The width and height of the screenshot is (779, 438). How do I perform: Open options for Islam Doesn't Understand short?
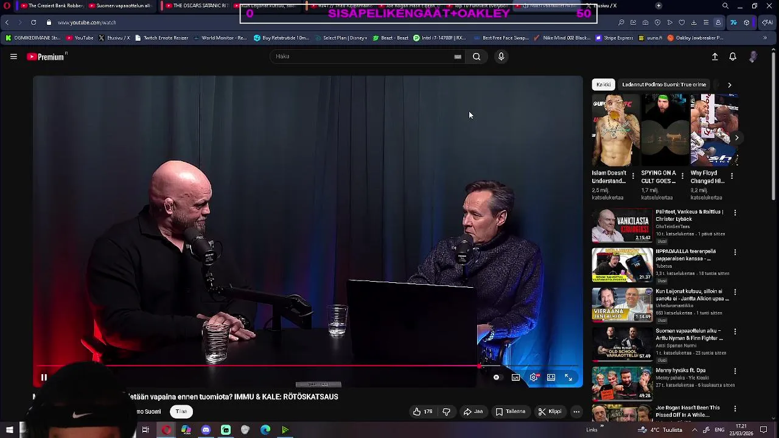coord(633,176)
